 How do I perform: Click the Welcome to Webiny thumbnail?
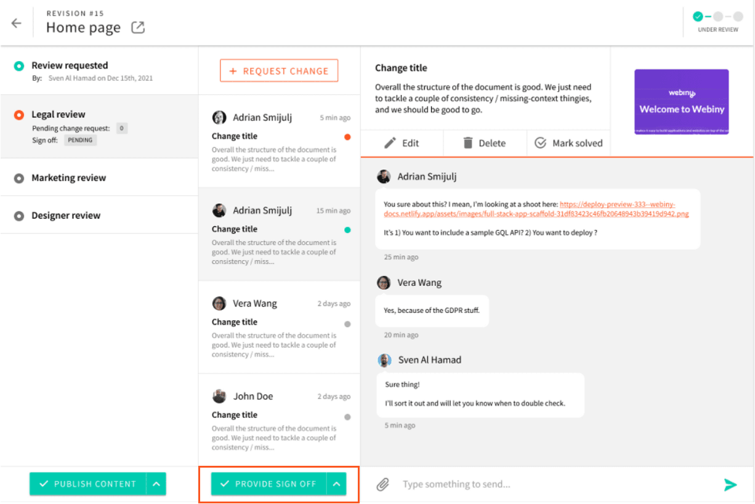[x=681, y=102]
